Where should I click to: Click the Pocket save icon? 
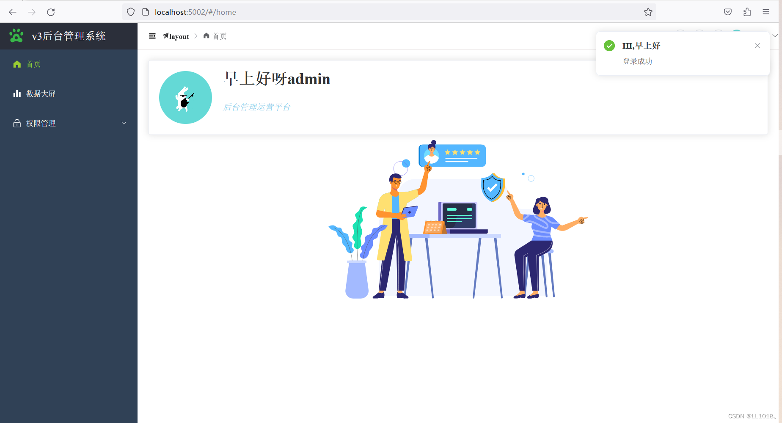point(728,12)
